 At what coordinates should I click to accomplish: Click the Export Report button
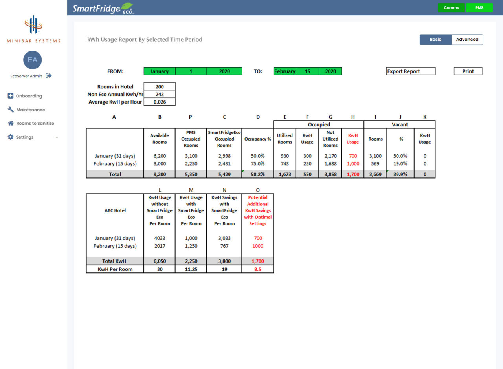click(x=410, y=71)
